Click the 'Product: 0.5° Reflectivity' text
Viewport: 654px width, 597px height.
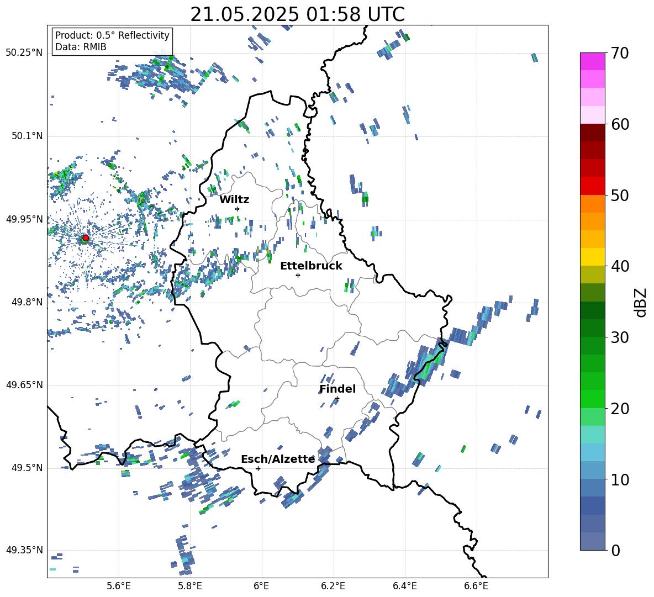tap(112, 35)
